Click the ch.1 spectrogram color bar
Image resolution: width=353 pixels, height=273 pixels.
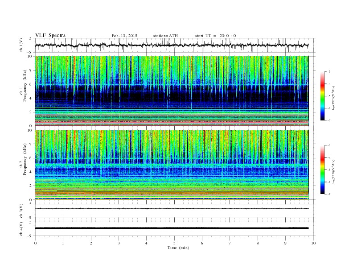coord(322,96)
